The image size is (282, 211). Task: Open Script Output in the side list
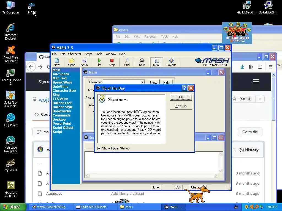pos(63,128)
